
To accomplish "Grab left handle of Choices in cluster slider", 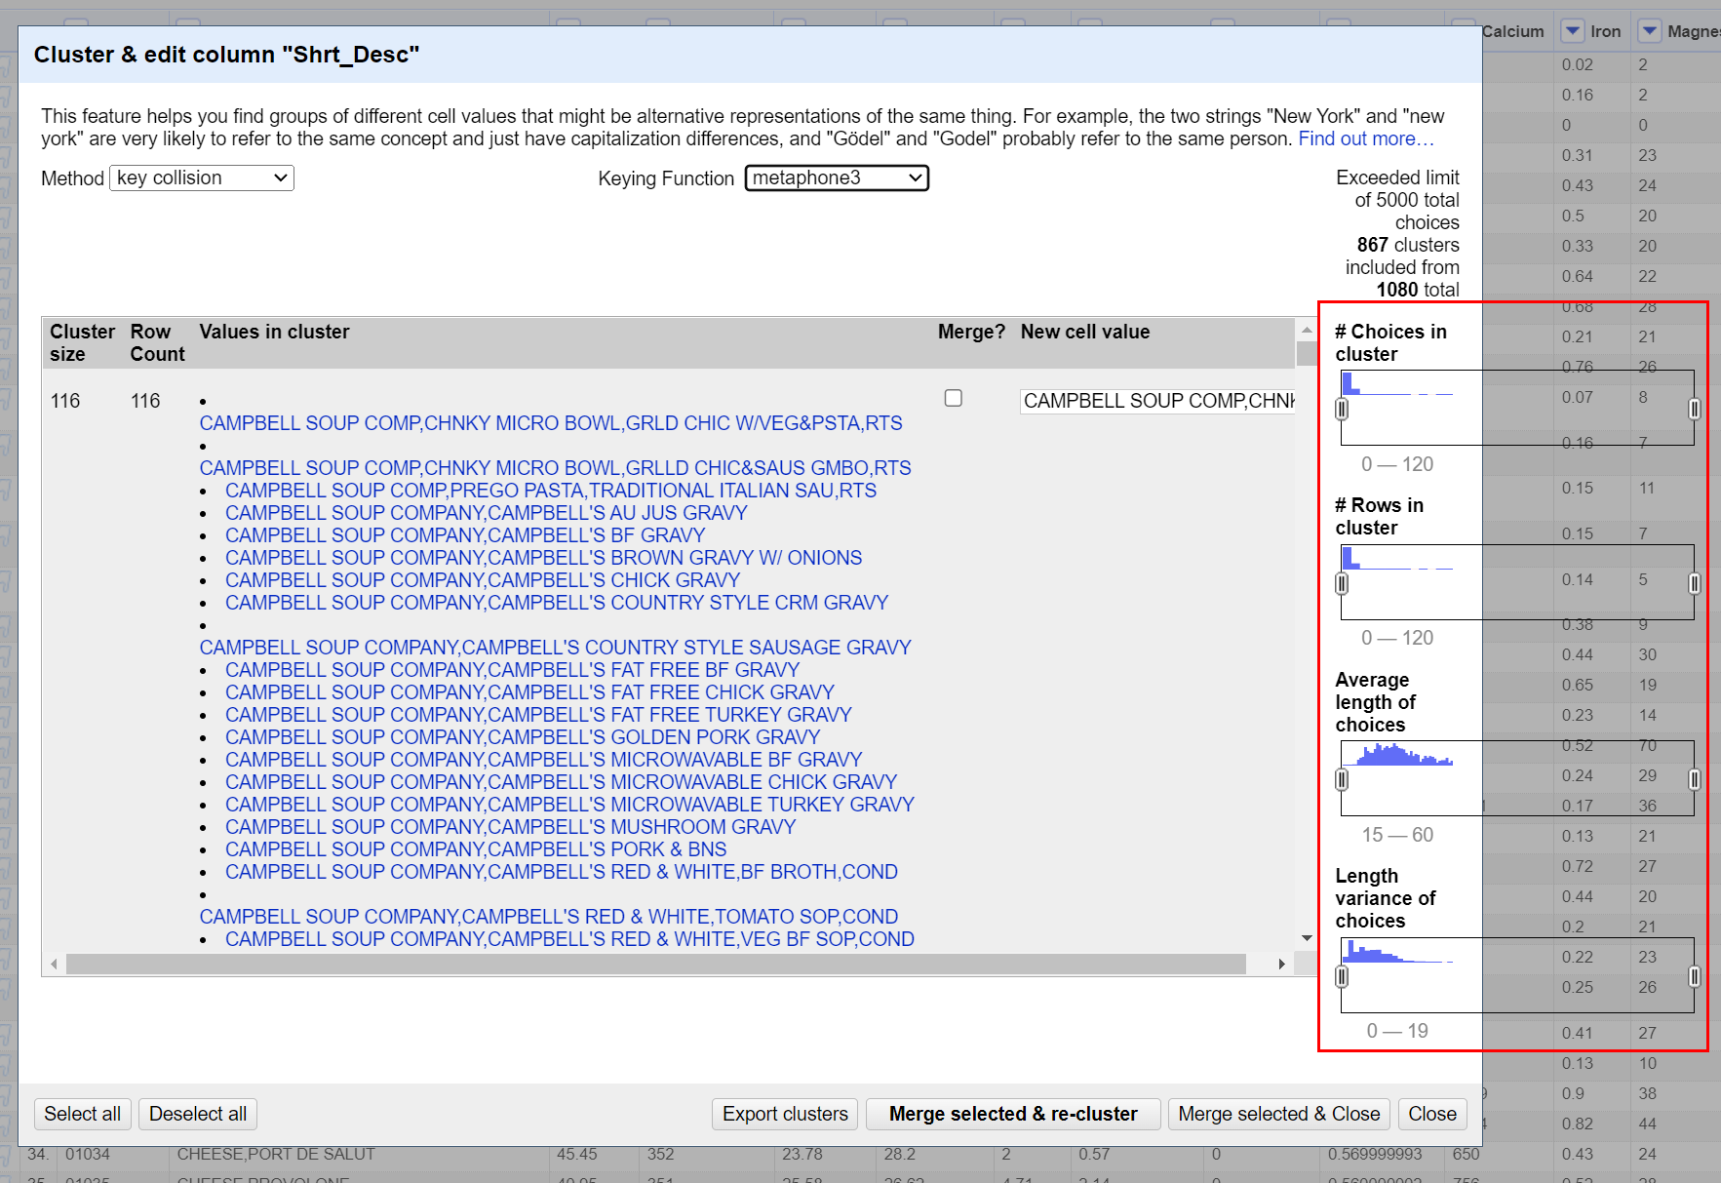I will point(1342,410).
